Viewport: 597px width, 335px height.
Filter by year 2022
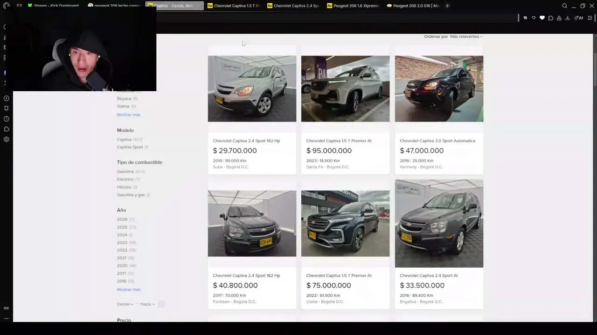point(126,250)
